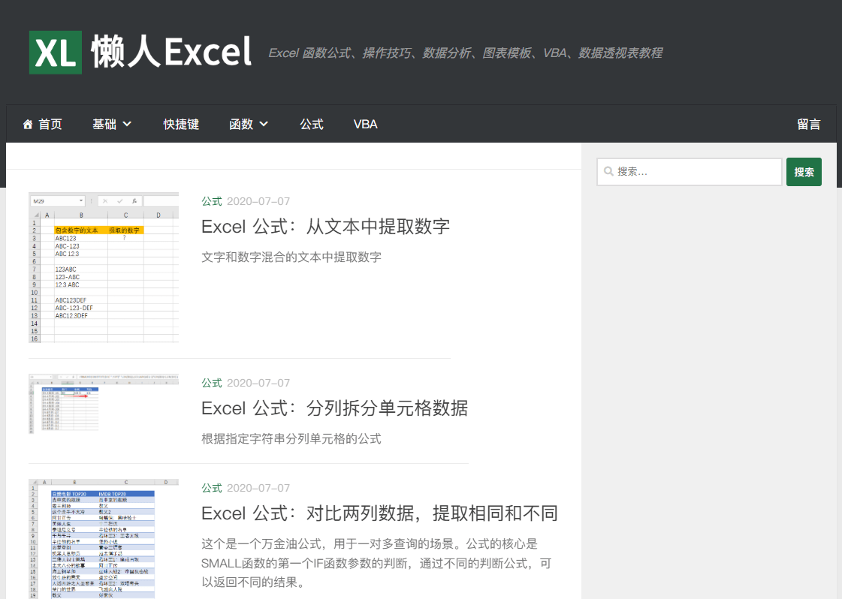Open the 公式 navigation item
Viewport: 842px width, 599px height.
pyautogui.click(x=312, y=125)
